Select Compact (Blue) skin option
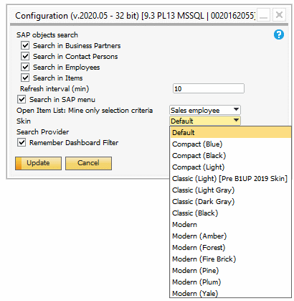The height and width of the screenshot is (301, 294). pyautogui.click(x=230, y=144)
